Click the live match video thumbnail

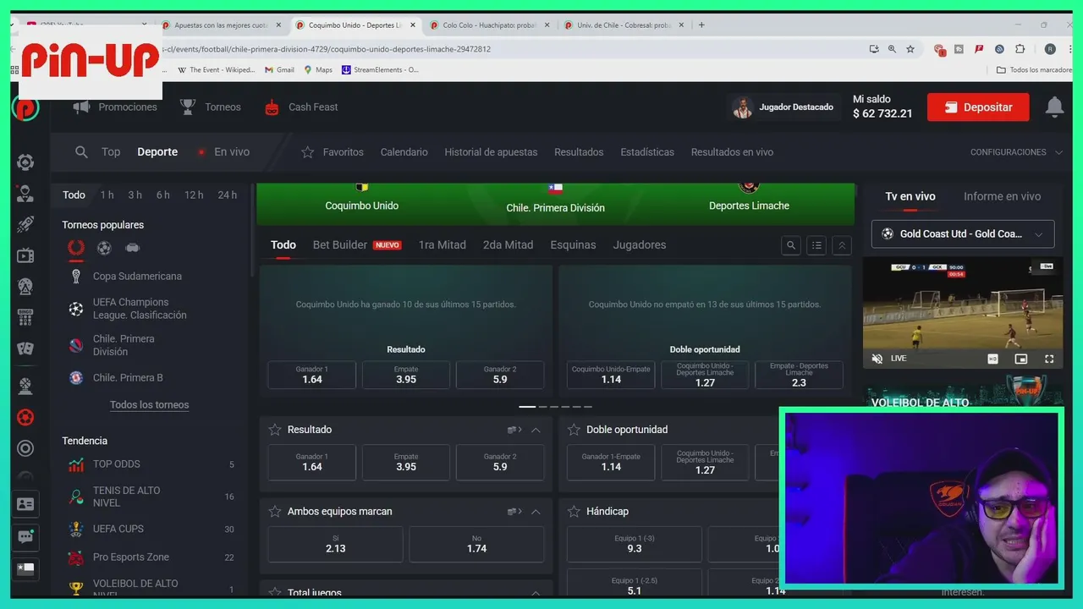click(963, 304)
